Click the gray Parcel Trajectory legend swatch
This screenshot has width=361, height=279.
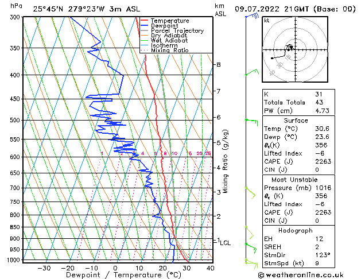click(x=145, y=30)
